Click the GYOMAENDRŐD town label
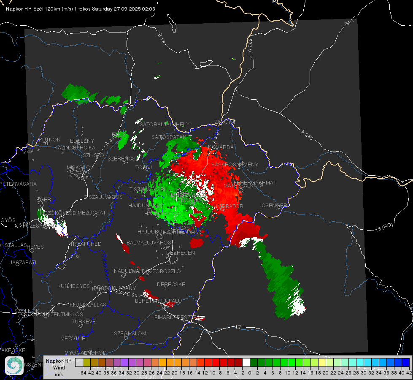The image size is (413, 380). point(86,353)
